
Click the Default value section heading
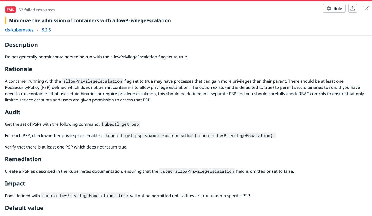pos(24,208)
